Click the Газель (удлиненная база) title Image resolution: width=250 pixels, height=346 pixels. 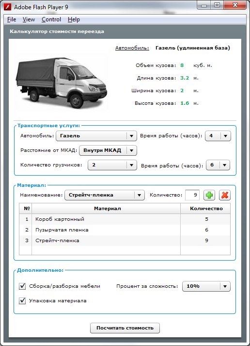193,48
